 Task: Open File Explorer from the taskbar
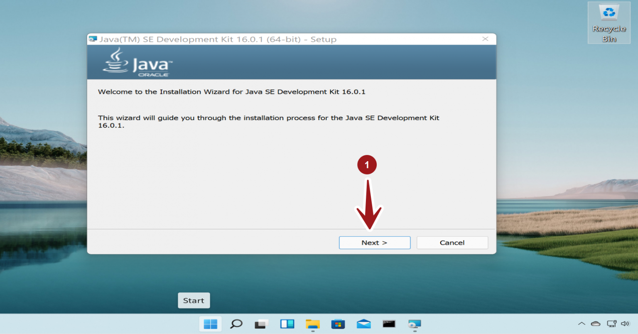pyautogui.click(x=313, y=324)
